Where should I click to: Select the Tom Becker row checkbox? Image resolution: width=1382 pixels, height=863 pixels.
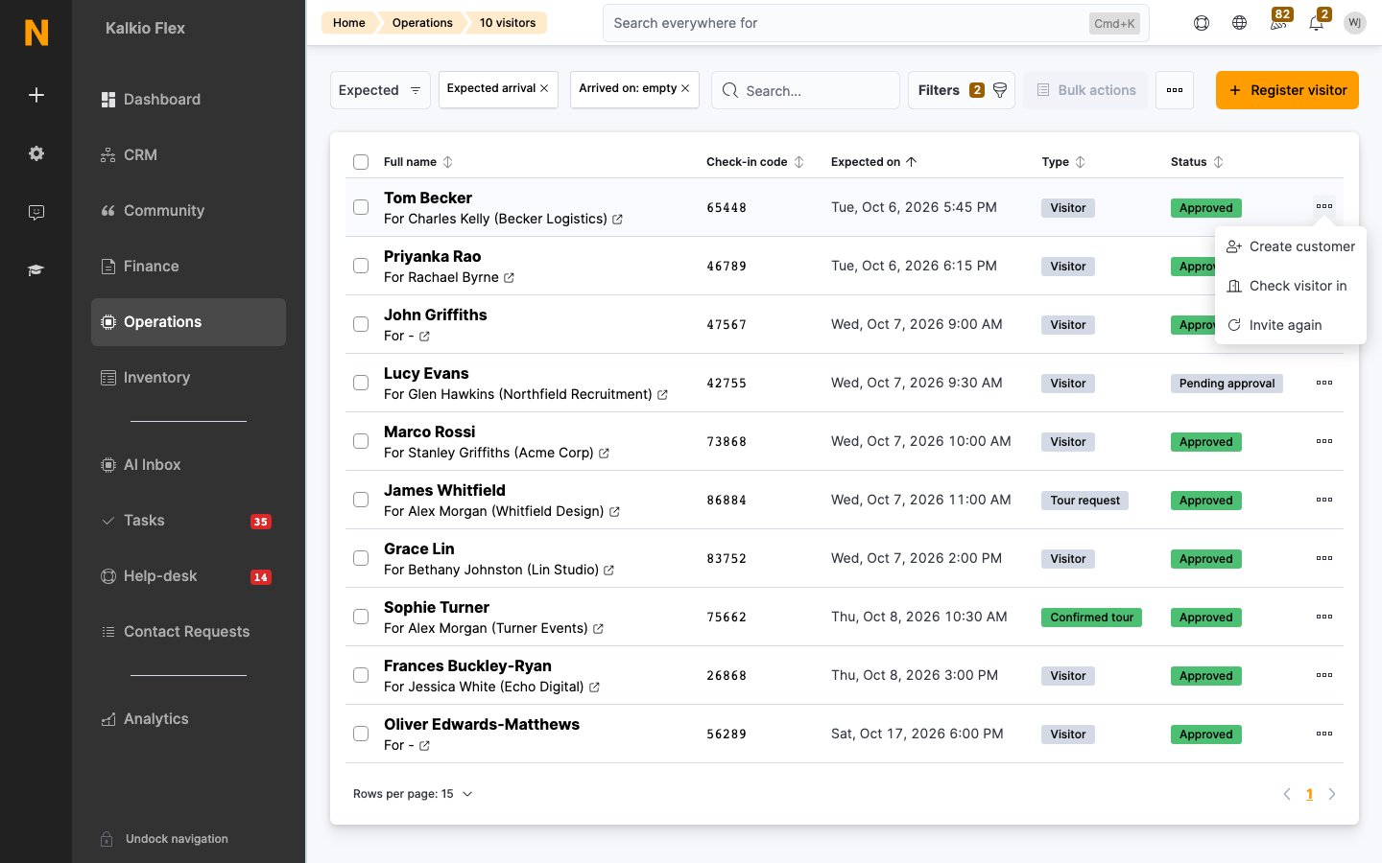pyautogui.click(x=361, y=207)
